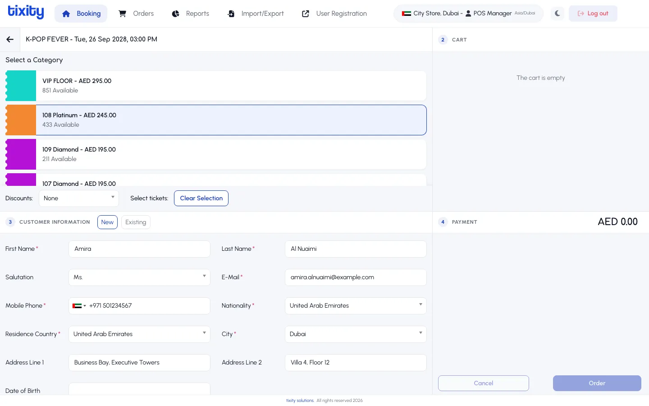Click the teal VIP FLOOR color swatch
649x406 pixels.
(x=21, y=86)
